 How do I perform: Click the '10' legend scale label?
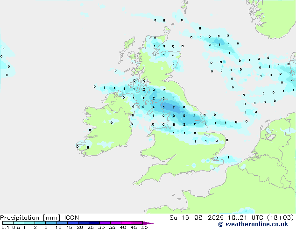[58, 227]
